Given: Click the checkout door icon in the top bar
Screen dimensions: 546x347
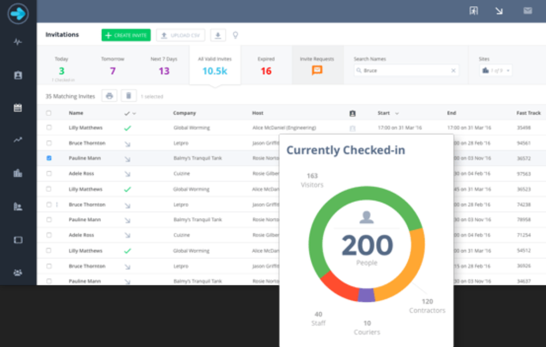Looking at the screenshot, I should [473, 10].
